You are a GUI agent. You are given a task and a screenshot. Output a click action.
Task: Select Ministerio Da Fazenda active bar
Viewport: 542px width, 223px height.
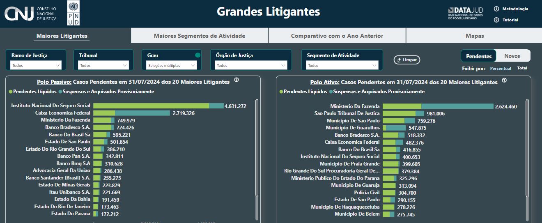pos(438,106)
